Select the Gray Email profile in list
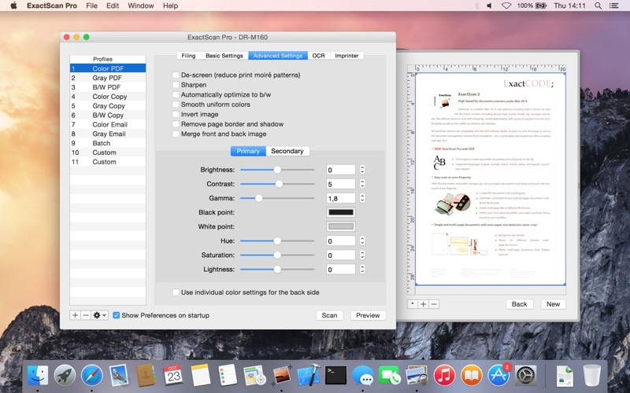This screenshot has width=630, height=393. (109, 134)
